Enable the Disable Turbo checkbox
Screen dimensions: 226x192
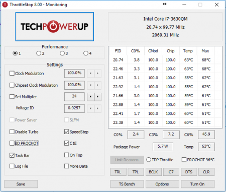coord(12,132)
